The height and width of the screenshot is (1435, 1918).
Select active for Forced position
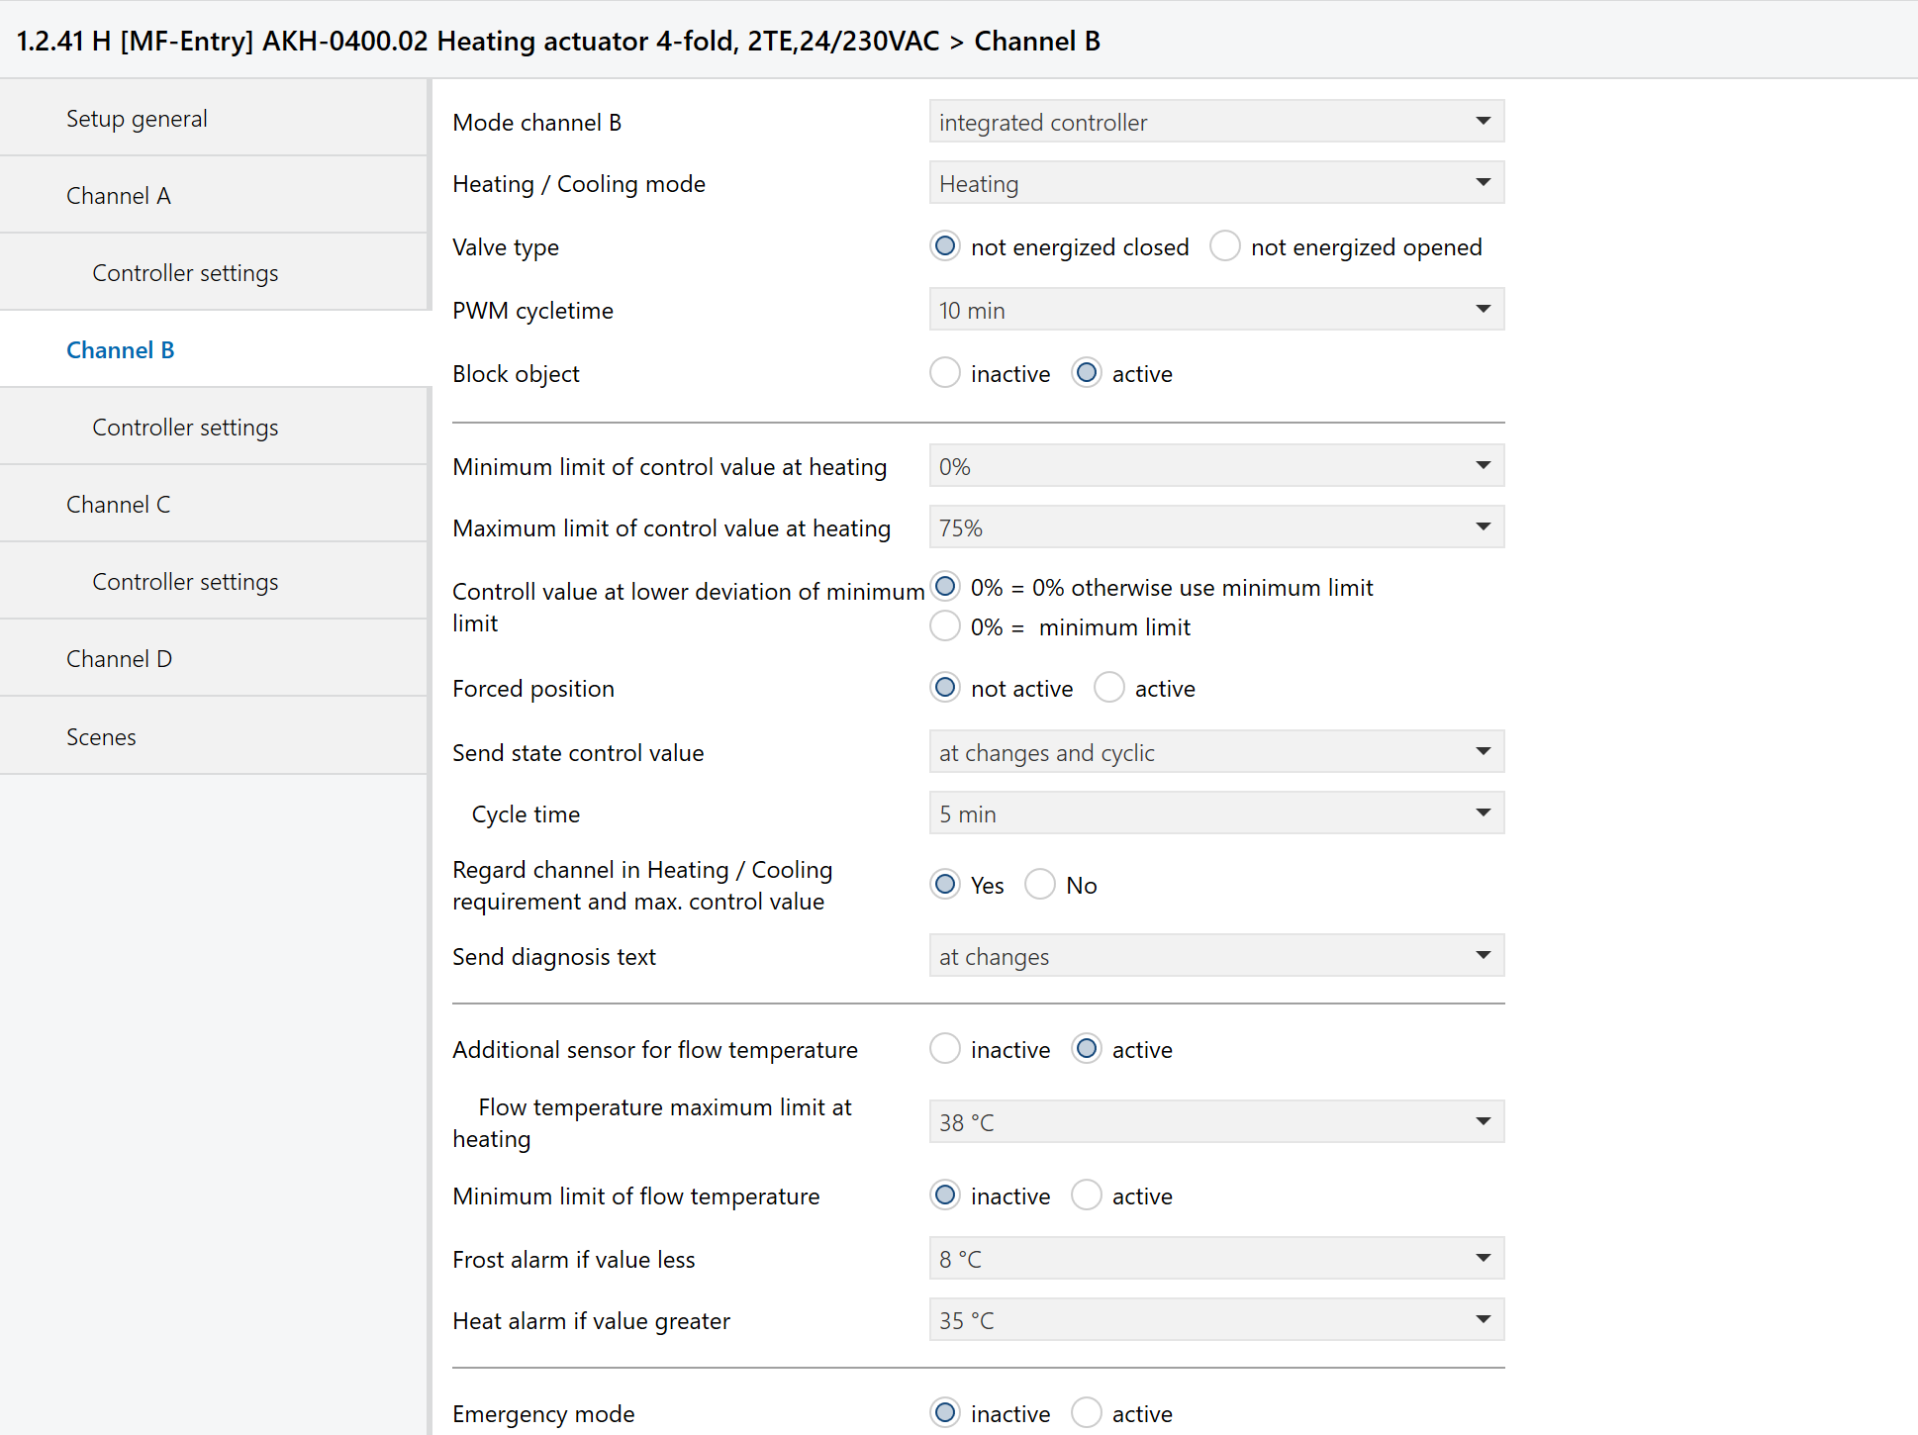1109,688
